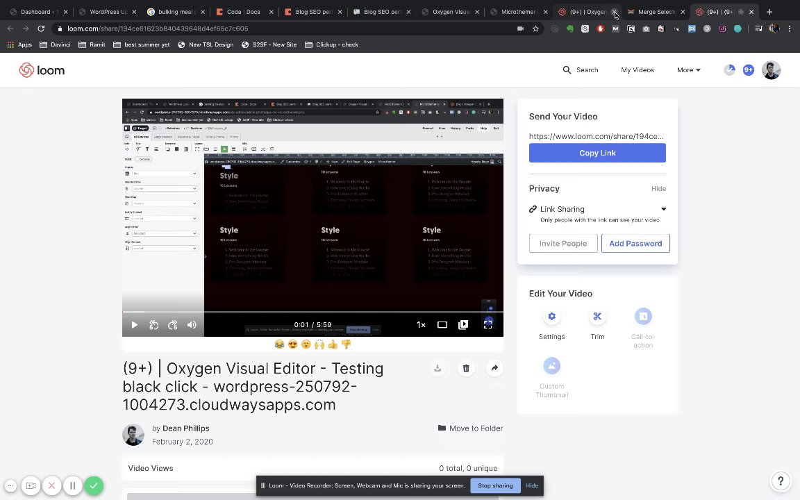
Task: Click the Loom logo
Action: pyautogui.click(x=42, y=70)
